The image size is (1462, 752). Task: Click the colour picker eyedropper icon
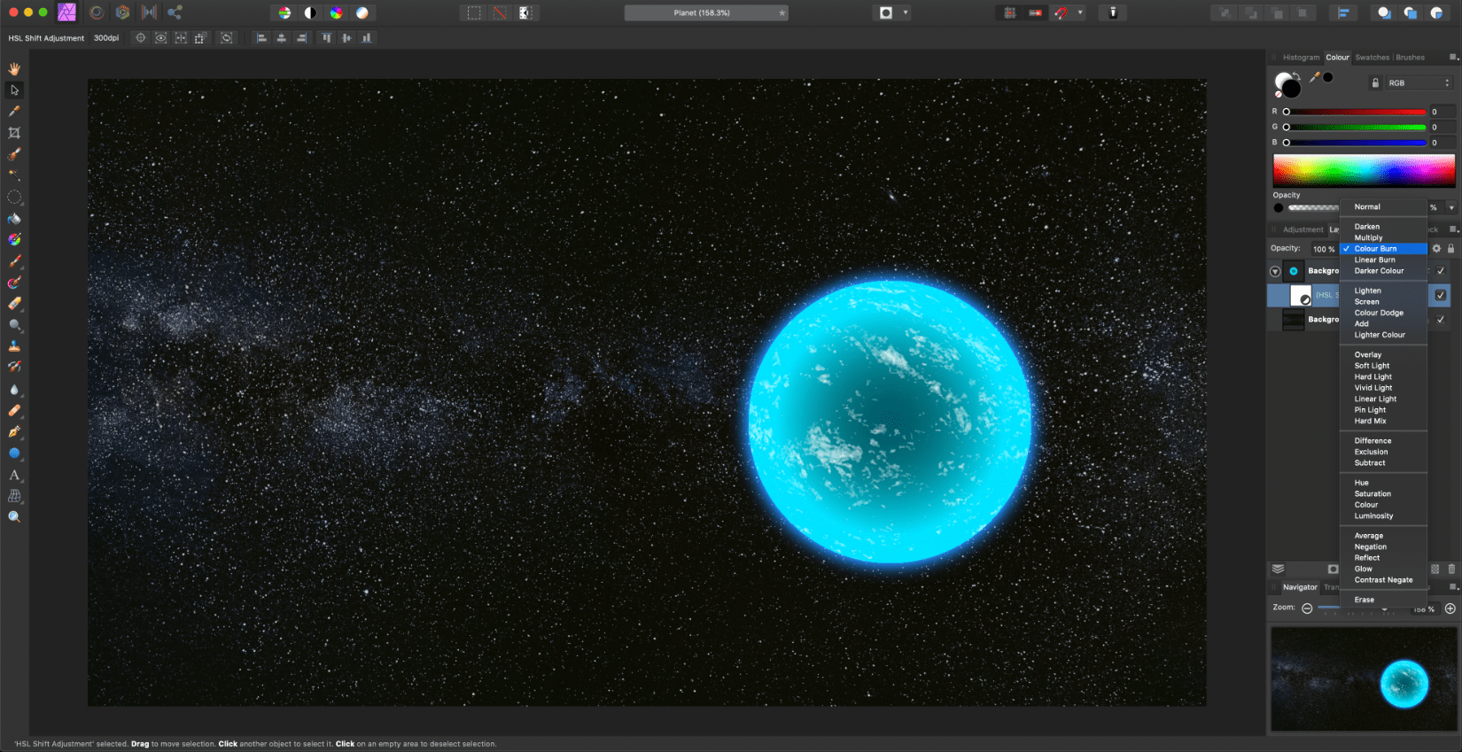tap(1314, 78)
